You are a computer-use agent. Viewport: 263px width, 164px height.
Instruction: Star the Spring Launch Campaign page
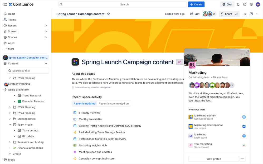pyautogui.click(x=109, y=14)
